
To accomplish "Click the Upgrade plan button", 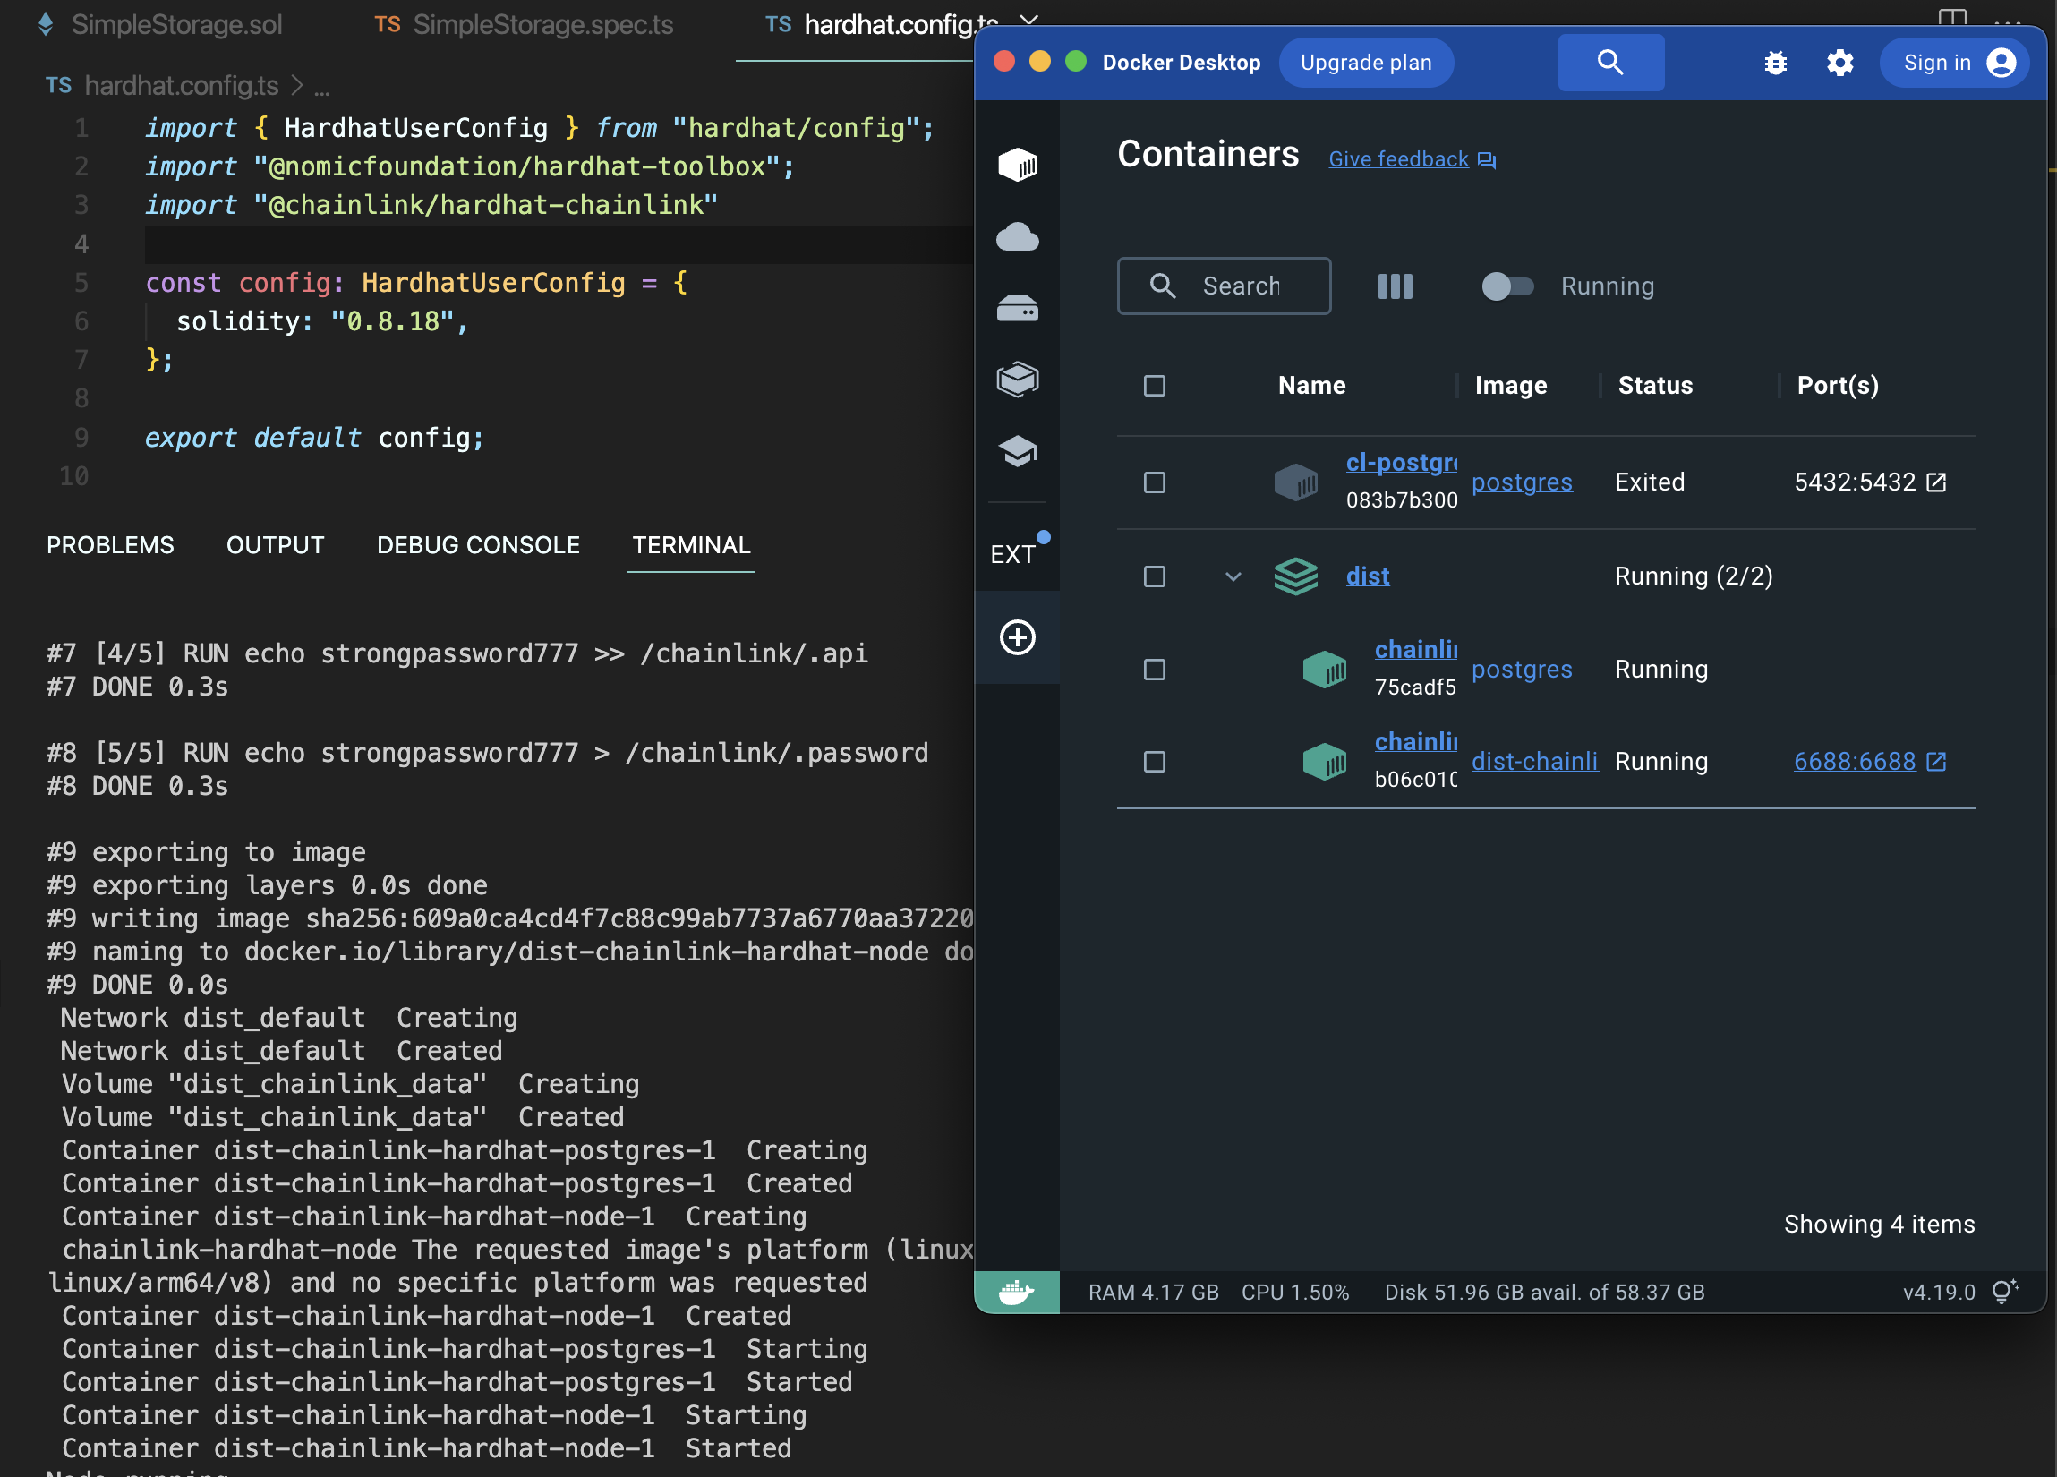I will (x=1366, y=63).
